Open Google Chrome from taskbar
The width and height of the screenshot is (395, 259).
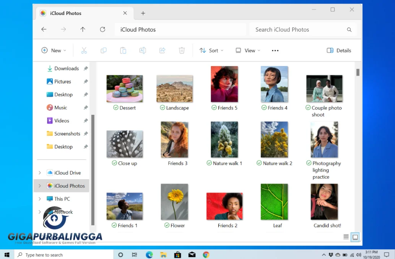(x=206, y=255)
